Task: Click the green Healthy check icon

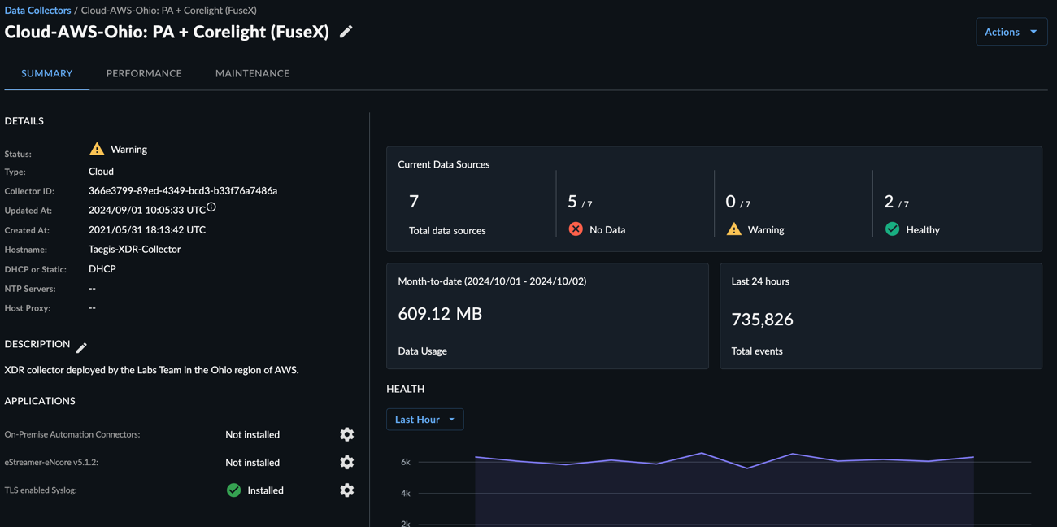Action: 892,229
